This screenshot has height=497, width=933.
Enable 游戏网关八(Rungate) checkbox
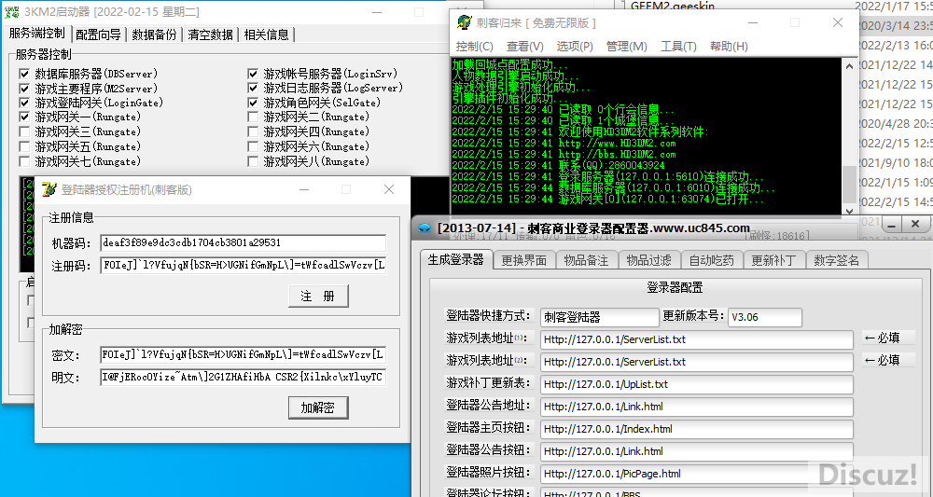pos(253,161)
